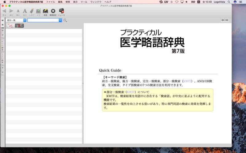
Task: Open the 部分一致 search mode dropdown
Action: point(16,20)
